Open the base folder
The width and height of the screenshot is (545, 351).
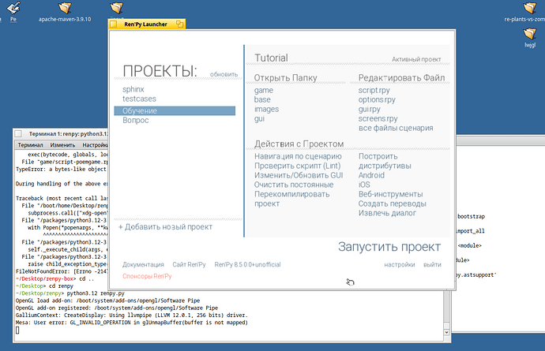point(262,99)
